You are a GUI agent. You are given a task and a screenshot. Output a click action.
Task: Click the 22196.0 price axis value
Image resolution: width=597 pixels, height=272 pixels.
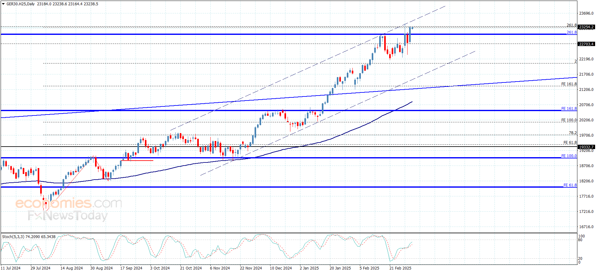pyautogui.click(x=586, y=59)
